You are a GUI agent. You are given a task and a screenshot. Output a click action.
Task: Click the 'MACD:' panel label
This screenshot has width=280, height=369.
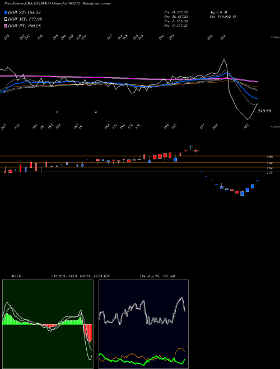(x=17, y=276)
